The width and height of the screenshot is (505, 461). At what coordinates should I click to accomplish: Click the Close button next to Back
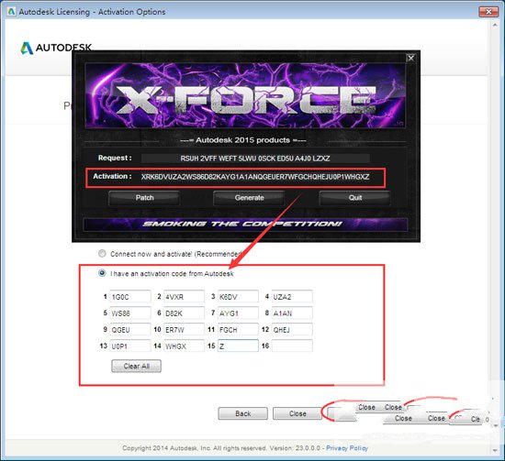tap(297, 413)
